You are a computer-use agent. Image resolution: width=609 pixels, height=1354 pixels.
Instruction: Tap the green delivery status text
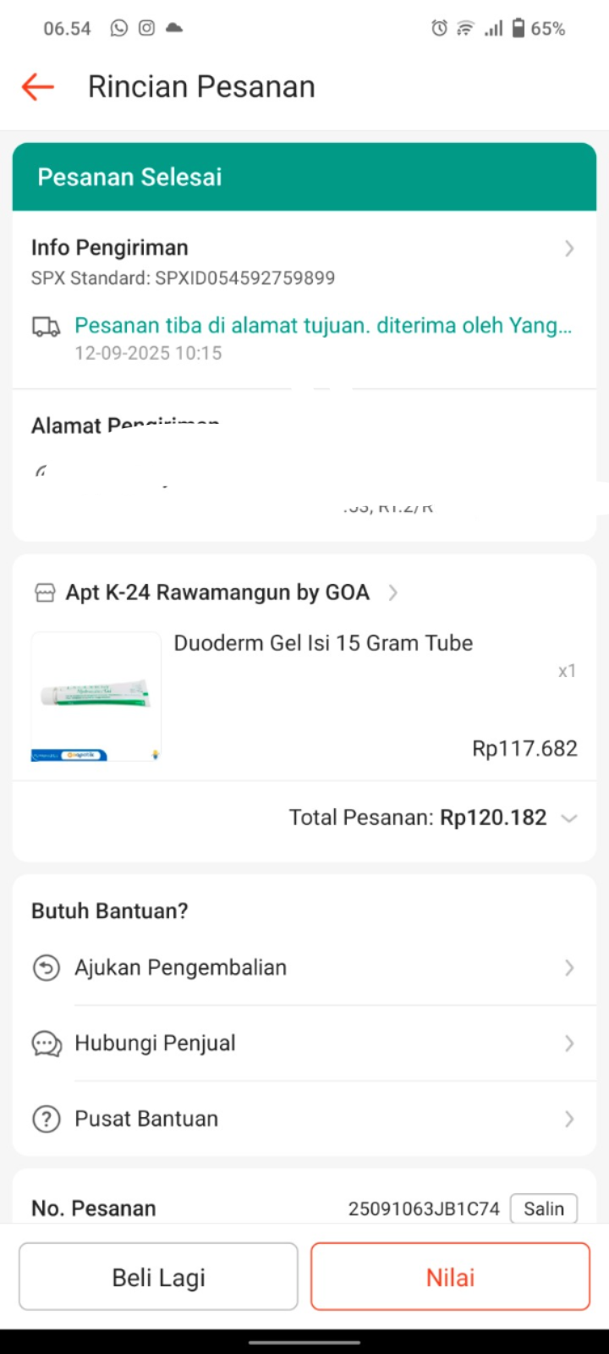(x=323, y=326)
